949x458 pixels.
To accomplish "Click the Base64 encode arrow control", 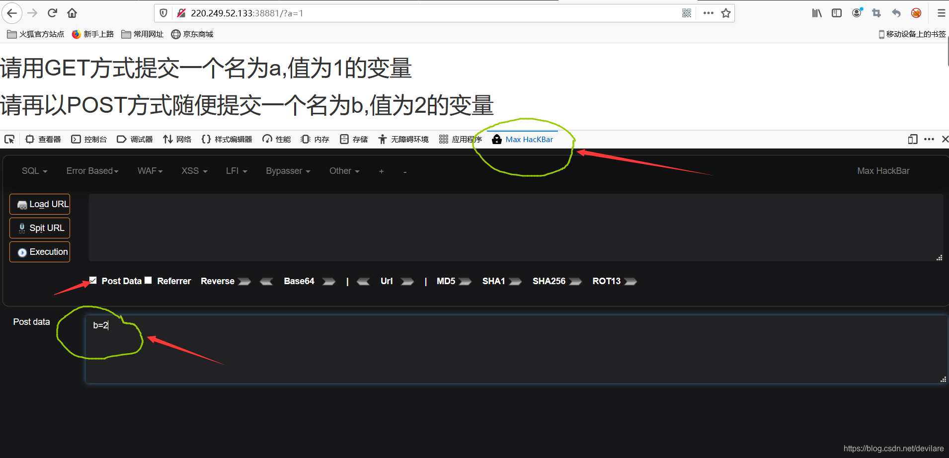I will [x=328, y=281].
